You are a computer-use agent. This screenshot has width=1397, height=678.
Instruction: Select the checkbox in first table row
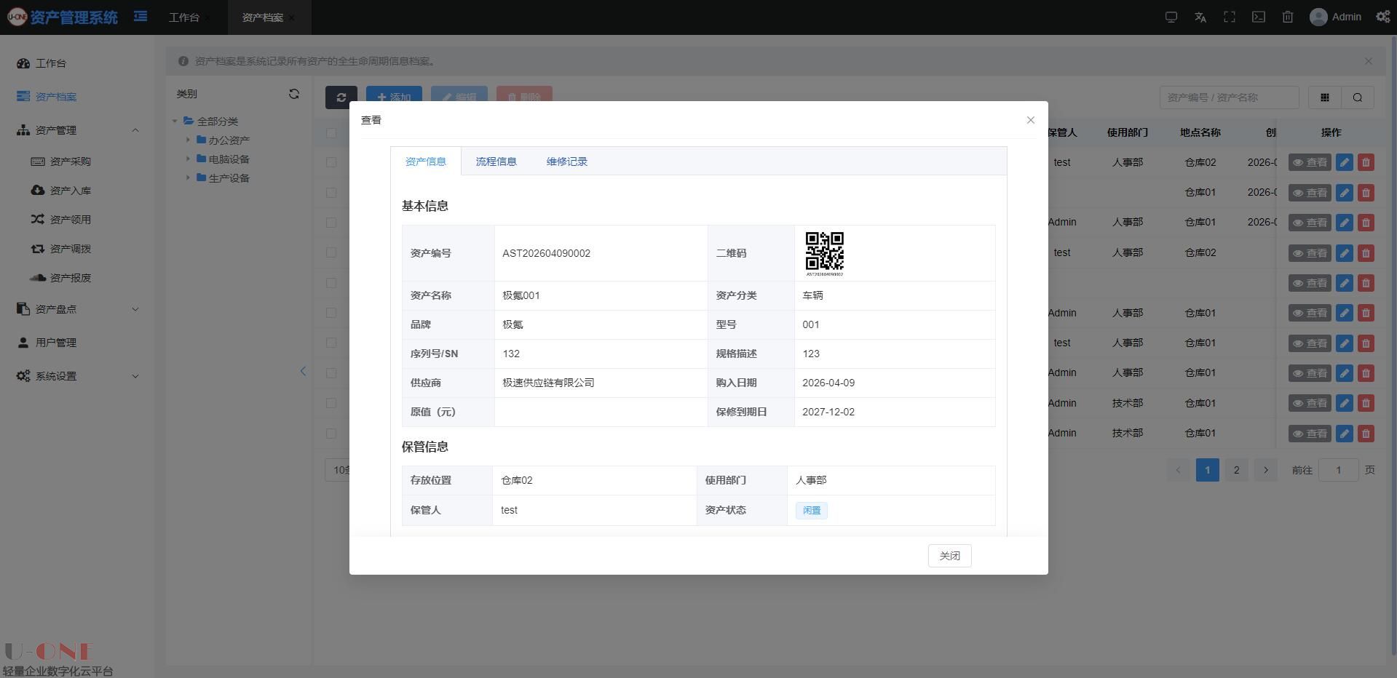pos(331,162)
